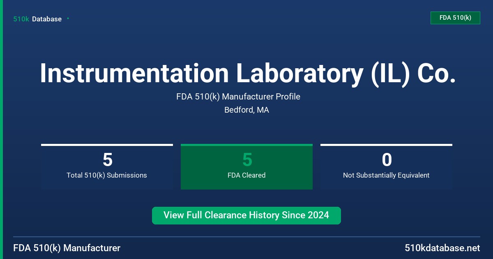The image size is (493, 259).
Task: Click the green dot beside Database
Action: (x=68, y=18)
